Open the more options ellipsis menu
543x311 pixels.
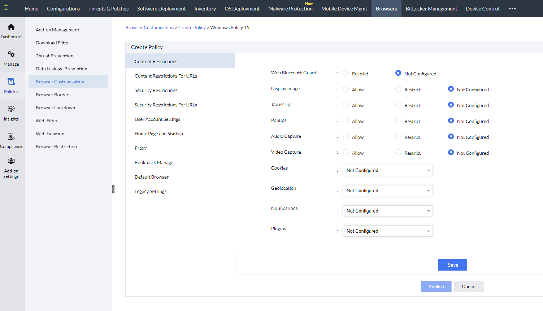click(x=512, y=9)
